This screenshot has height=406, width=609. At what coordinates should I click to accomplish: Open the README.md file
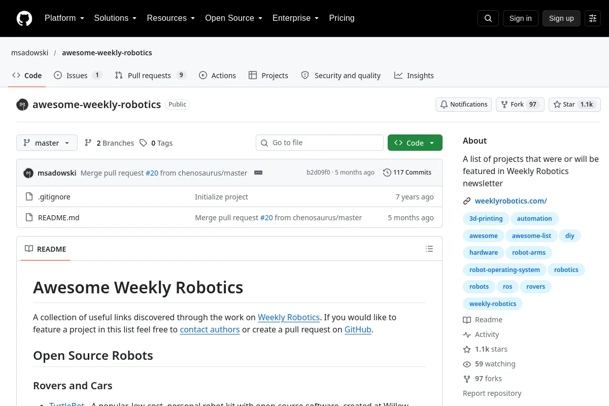pos(59,218)
